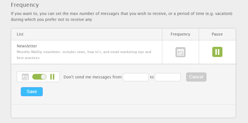This screenshot has width=248, height=123.
Task: Click the green Pause icon for Newsletter
Action: 217,52
